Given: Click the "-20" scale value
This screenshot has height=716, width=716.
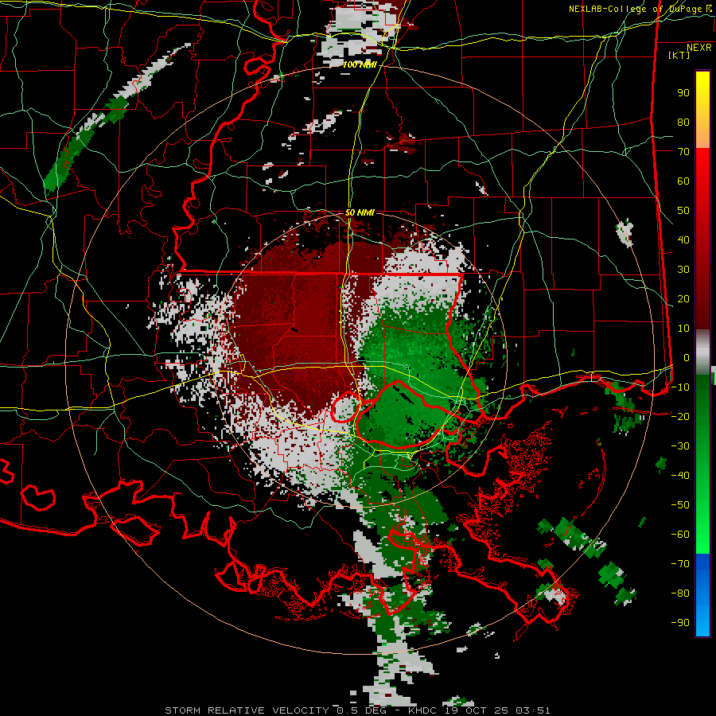Looking at the screenshot, I should click(x=680, y=417).
